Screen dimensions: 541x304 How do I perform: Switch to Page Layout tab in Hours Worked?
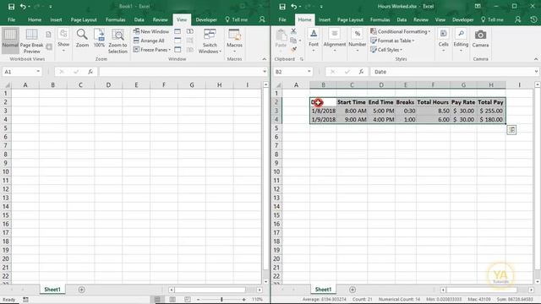tap(350, 19)
